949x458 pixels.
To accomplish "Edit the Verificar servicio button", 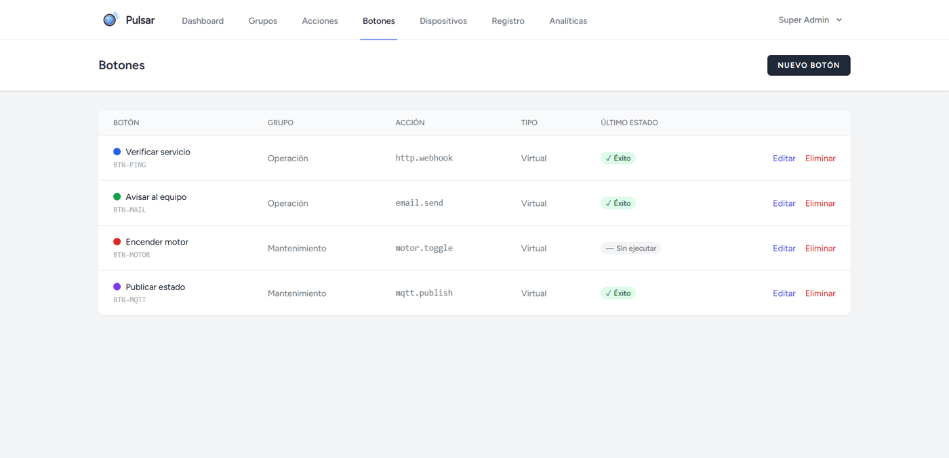I will 784,159.
